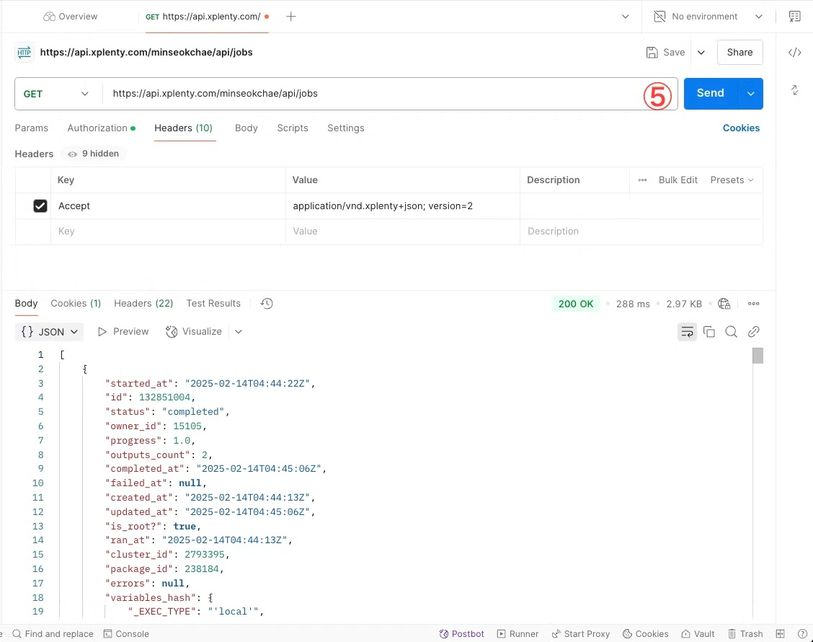Open the Authorization tab
The width and height of the screenshot is (813, 642).
[x=101, y=128]
